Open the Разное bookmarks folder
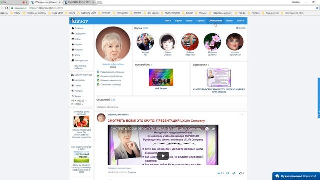 (x=240, y=13)
